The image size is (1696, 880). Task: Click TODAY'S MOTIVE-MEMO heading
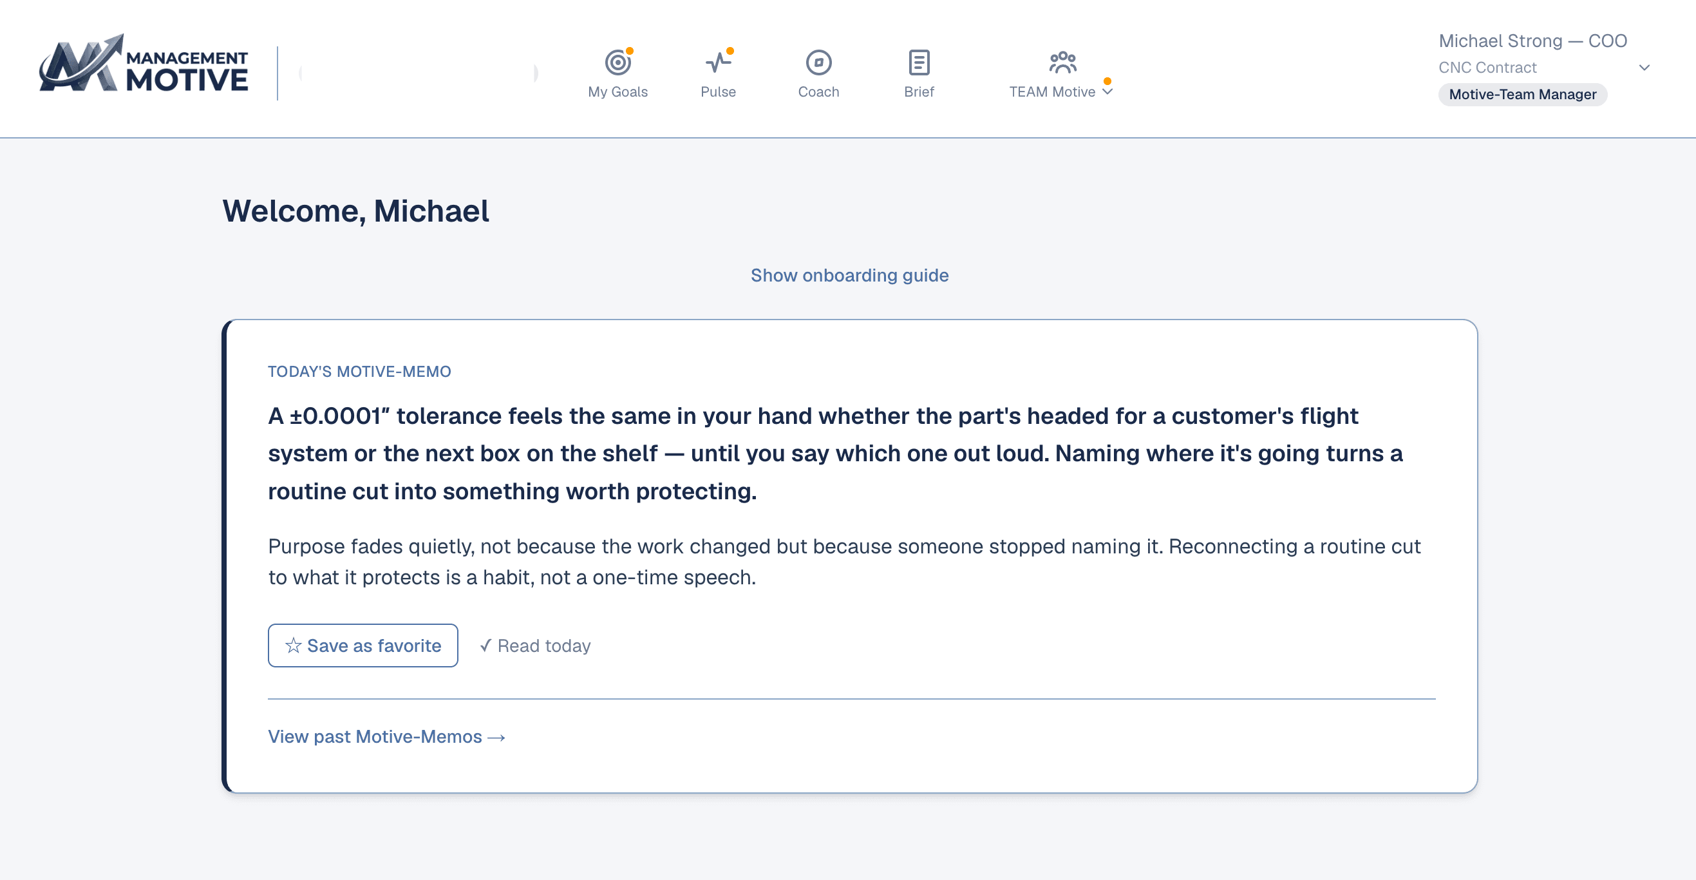pyautogui.click(x=359, y=372)
